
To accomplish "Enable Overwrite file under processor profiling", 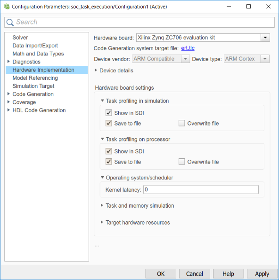I will click(x=182, y=162).
